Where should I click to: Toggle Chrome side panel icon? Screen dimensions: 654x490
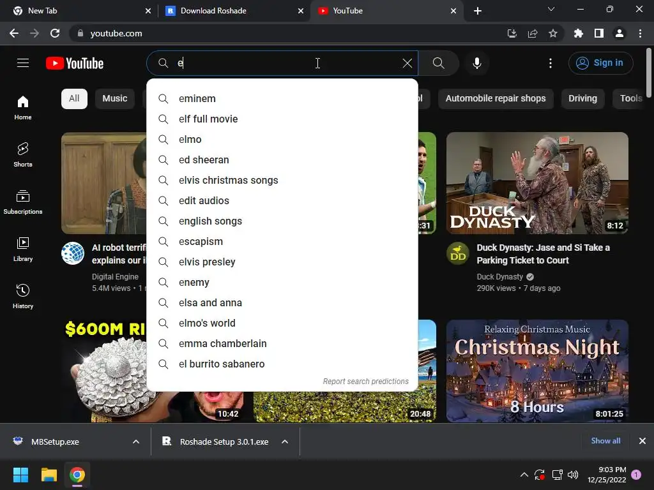[x=598, y=33]
